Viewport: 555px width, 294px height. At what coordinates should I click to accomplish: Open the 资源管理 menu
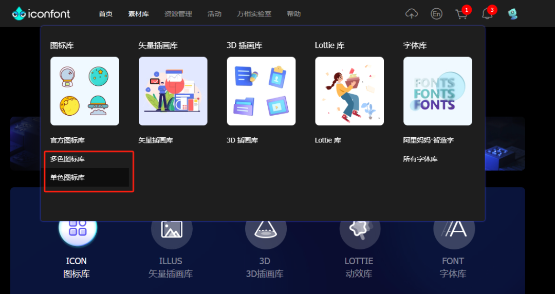pos(178,14)
